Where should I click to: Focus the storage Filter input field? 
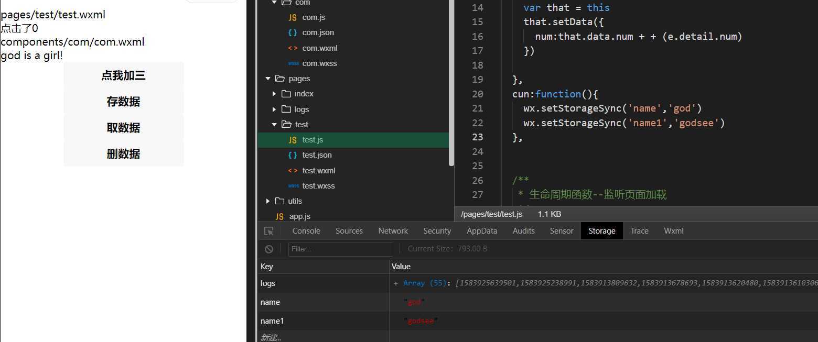340,249
